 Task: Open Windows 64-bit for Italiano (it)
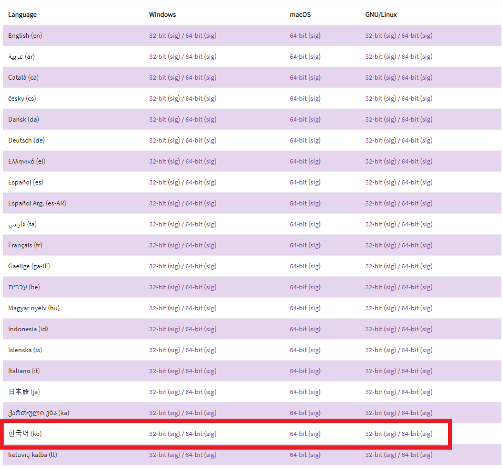(194, 370)
